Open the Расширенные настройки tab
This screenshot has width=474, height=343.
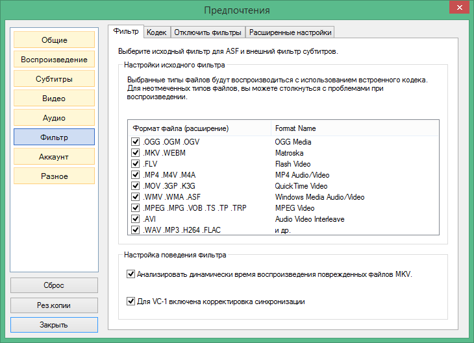(x=290, y=32)
